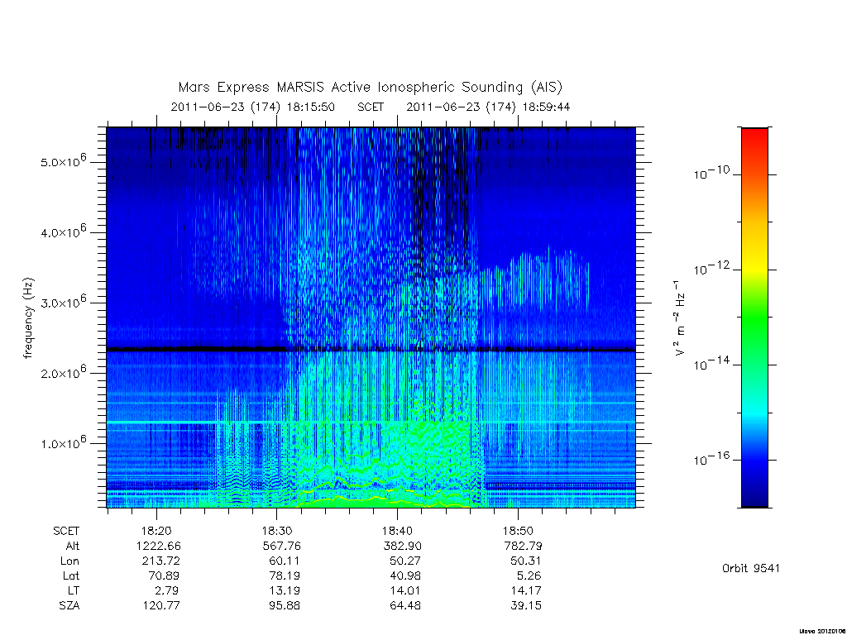Click the 'LT' row label
Screen dimensions: 847x635
(x=74, y=590)
